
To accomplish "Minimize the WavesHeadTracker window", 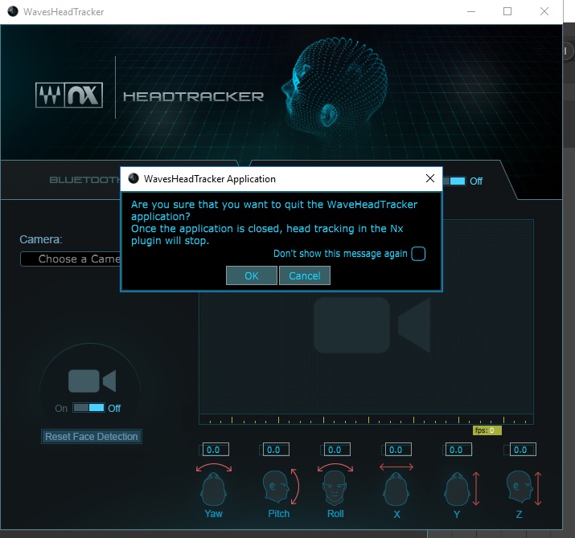I will (471, 12).
